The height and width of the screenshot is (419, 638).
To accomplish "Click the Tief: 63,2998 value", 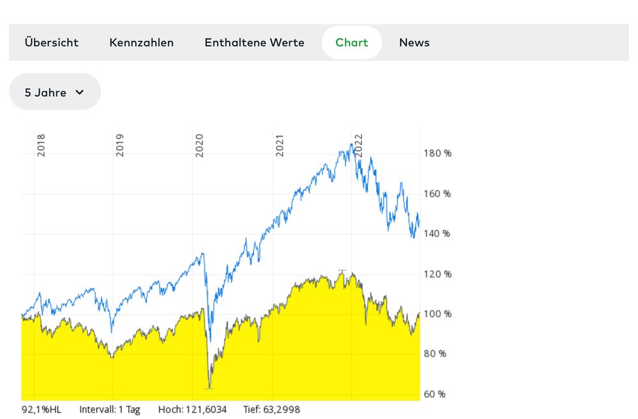I will coord(271,409).
